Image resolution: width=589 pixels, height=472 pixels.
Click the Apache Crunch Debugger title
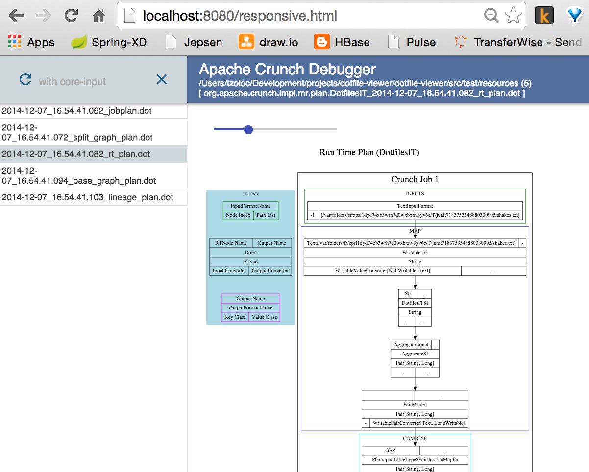287,70
